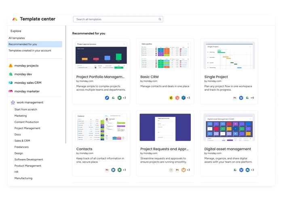
Task: Open the Basic CRM template title
Action: coord(150,77)
